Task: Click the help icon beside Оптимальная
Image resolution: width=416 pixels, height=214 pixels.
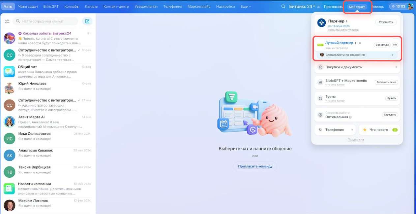Action: pos(350,117)
